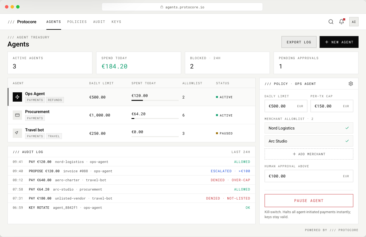Click the Daily Limit column header

point(101,83)
